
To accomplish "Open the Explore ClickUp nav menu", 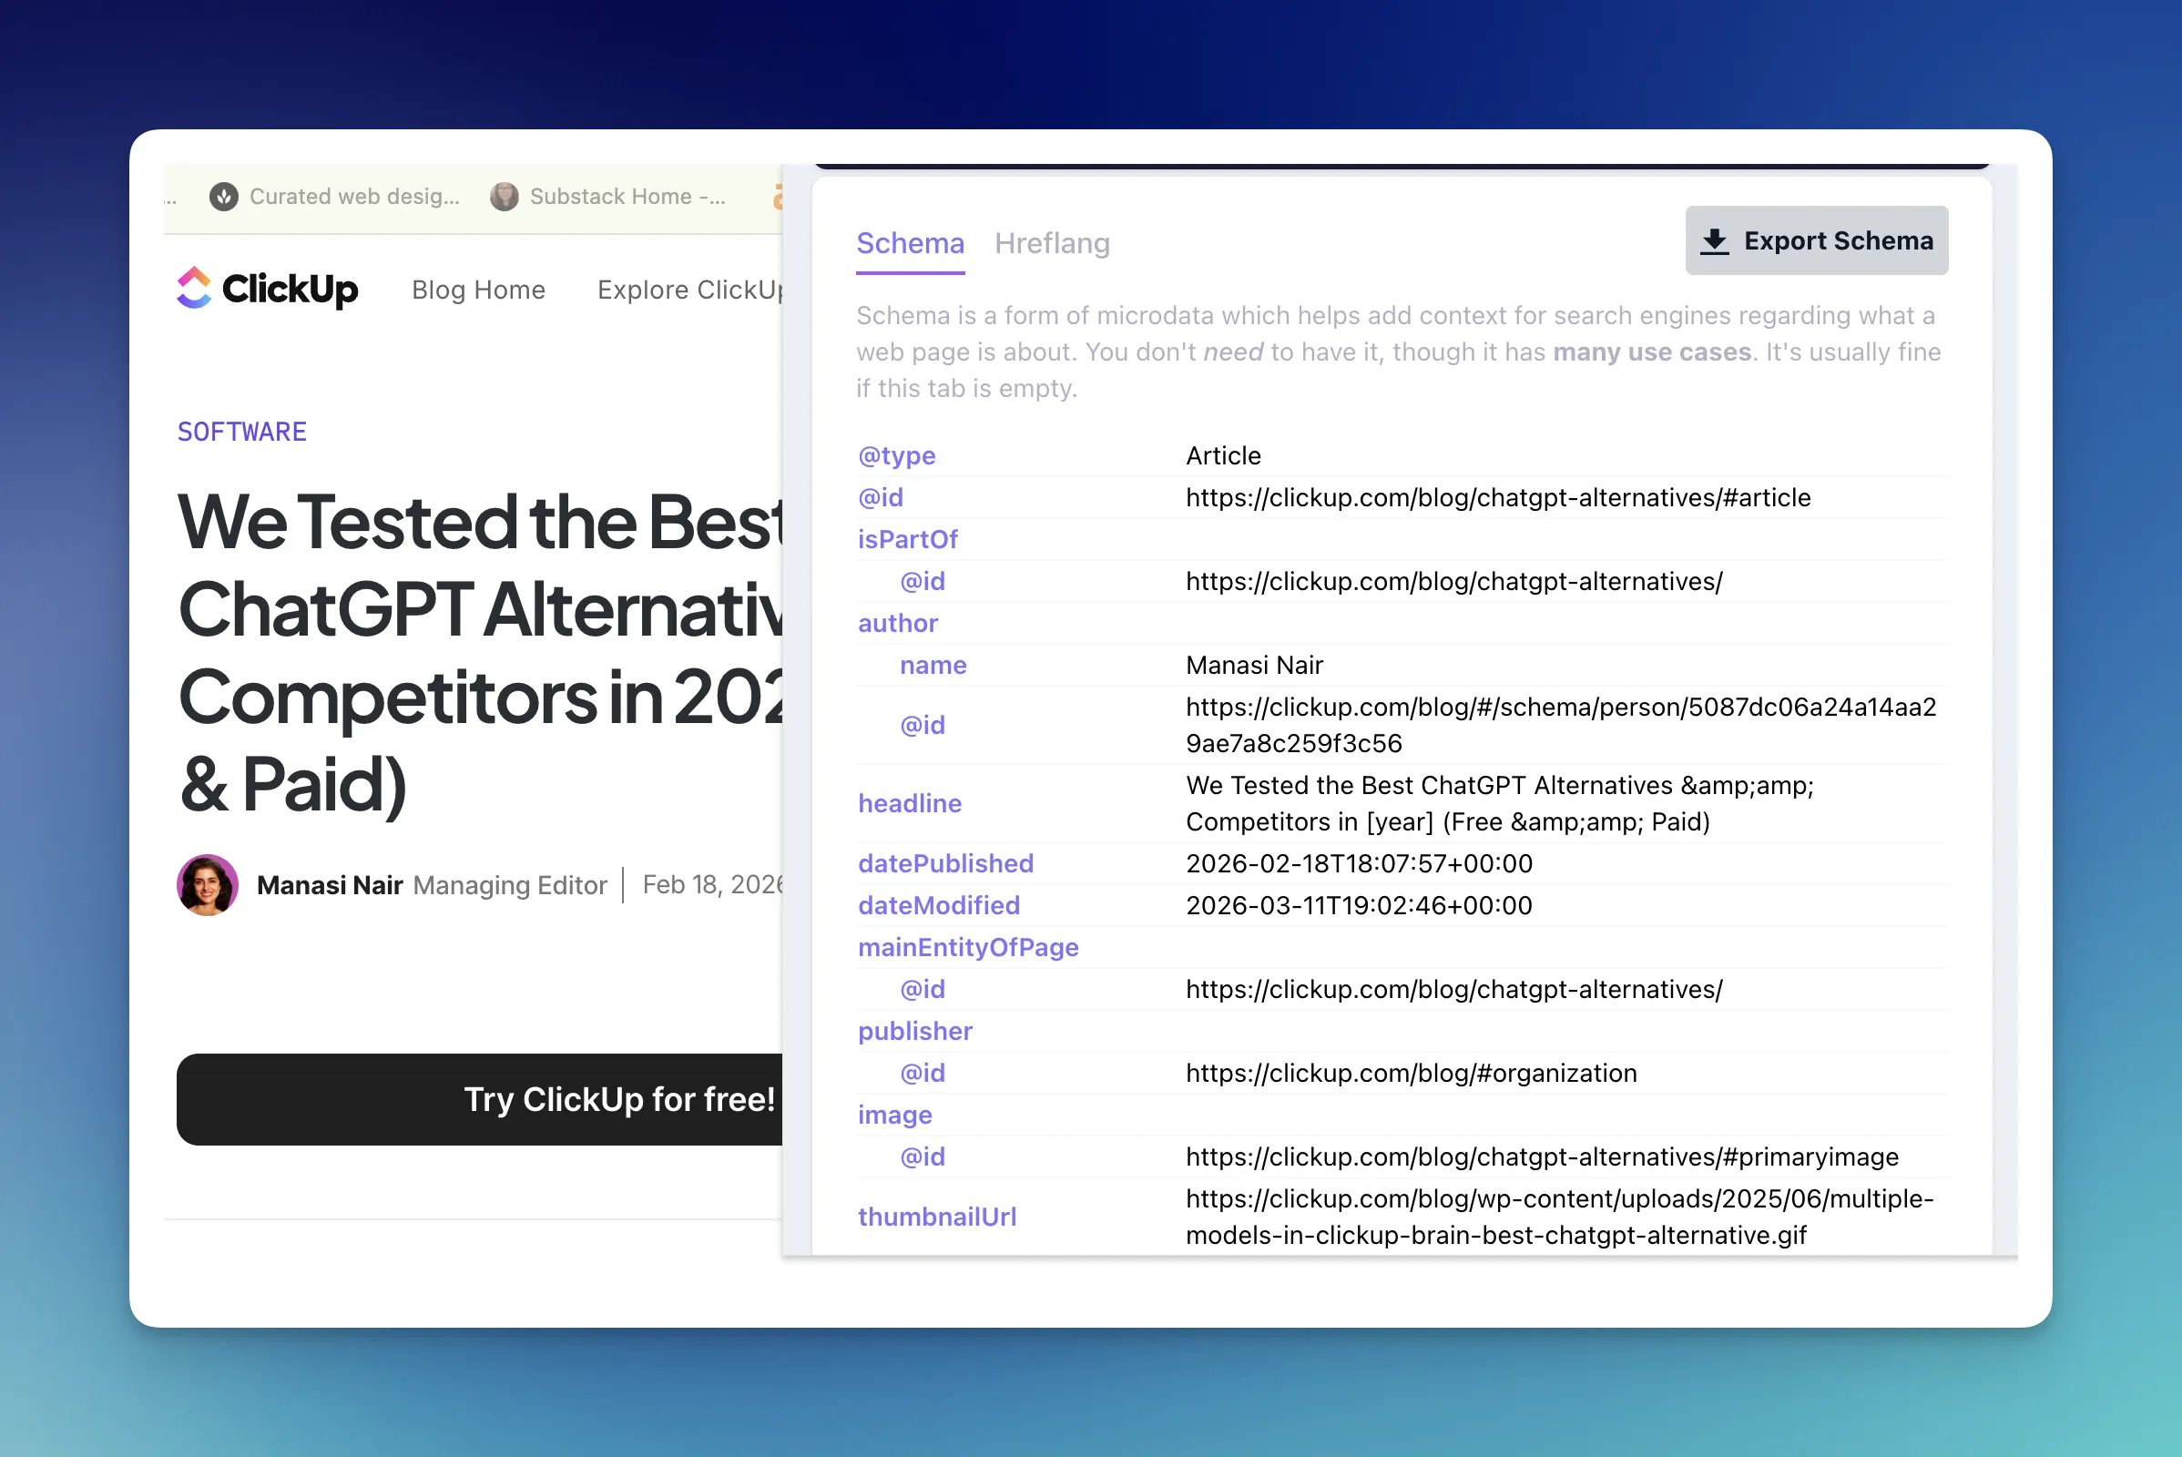I will (689, 290).
